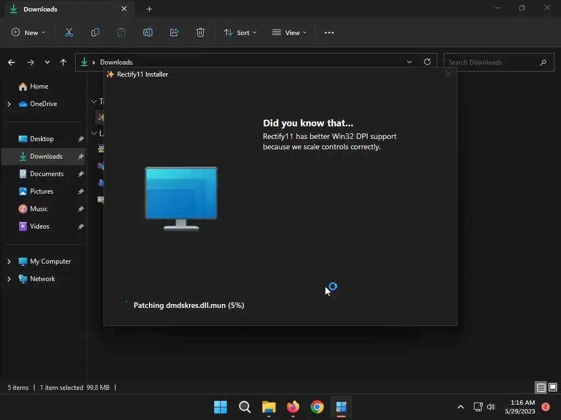Expand the My Computer tree node
The image size is (561, 420).
(9, 261)
